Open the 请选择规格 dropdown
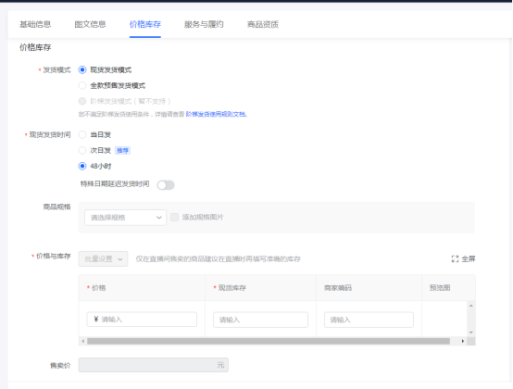513x389 pixels. coord(125,218)
